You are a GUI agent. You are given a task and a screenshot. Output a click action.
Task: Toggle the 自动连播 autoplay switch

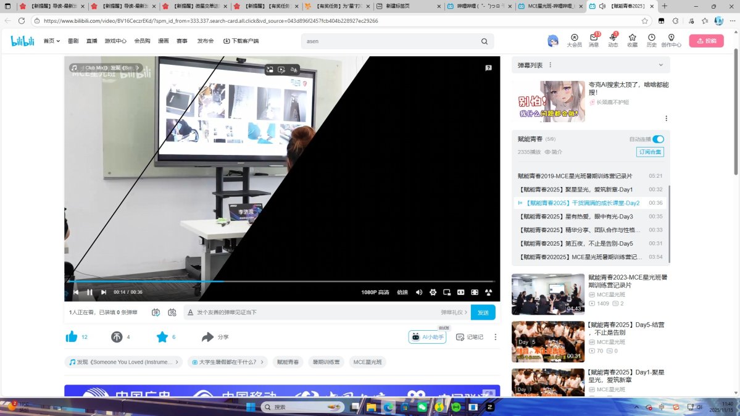tap(658, 139)
